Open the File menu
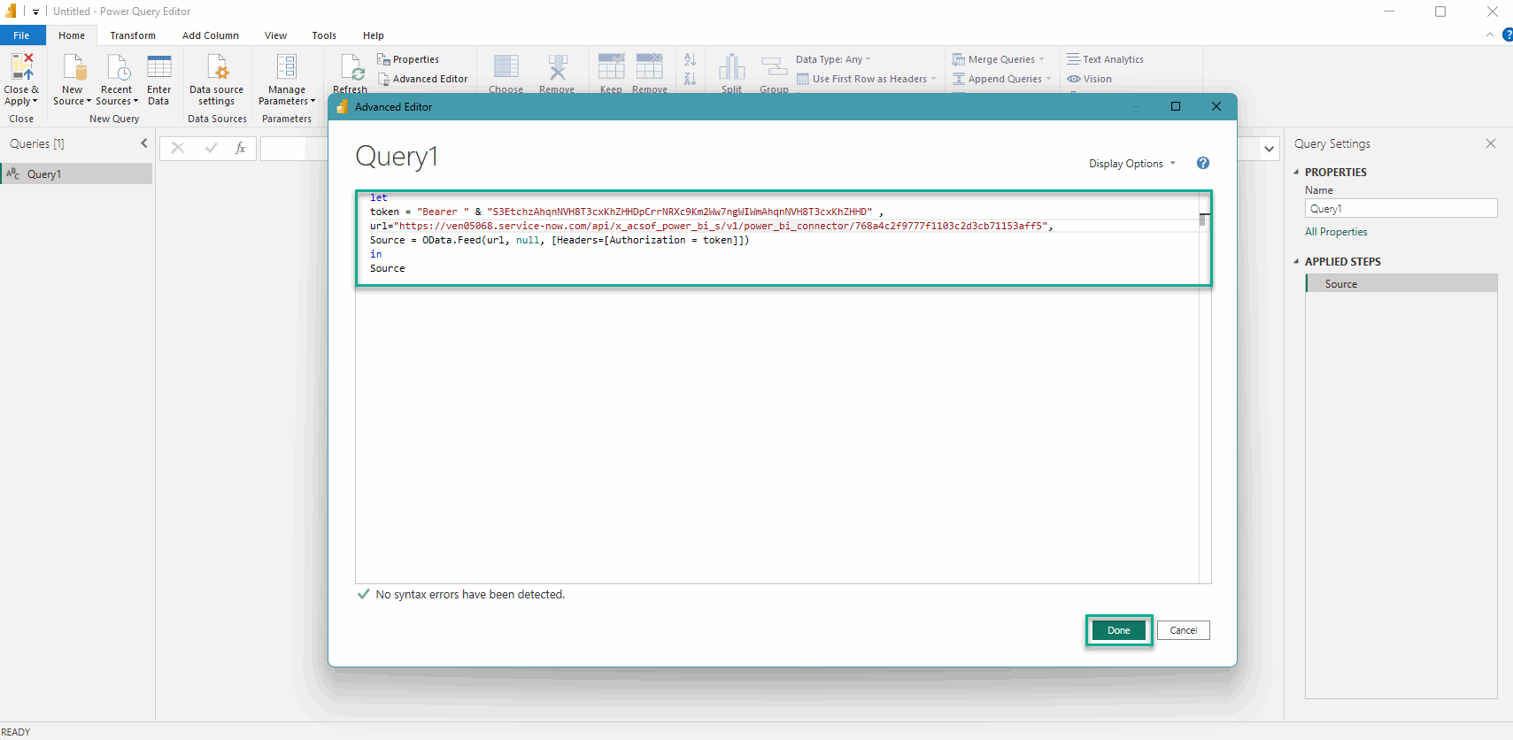Viewport: 1513px width, 740px height. (x=22, y=35)
